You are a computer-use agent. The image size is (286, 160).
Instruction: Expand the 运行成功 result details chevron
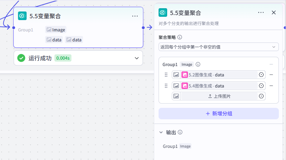(137, 58)
